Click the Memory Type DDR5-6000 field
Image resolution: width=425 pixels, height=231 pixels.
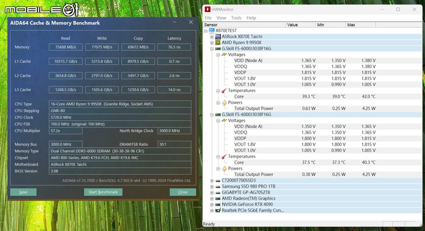tap(120, 151)
